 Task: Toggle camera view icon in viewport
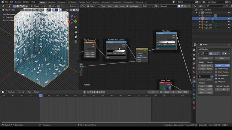(x=76, y=37)
